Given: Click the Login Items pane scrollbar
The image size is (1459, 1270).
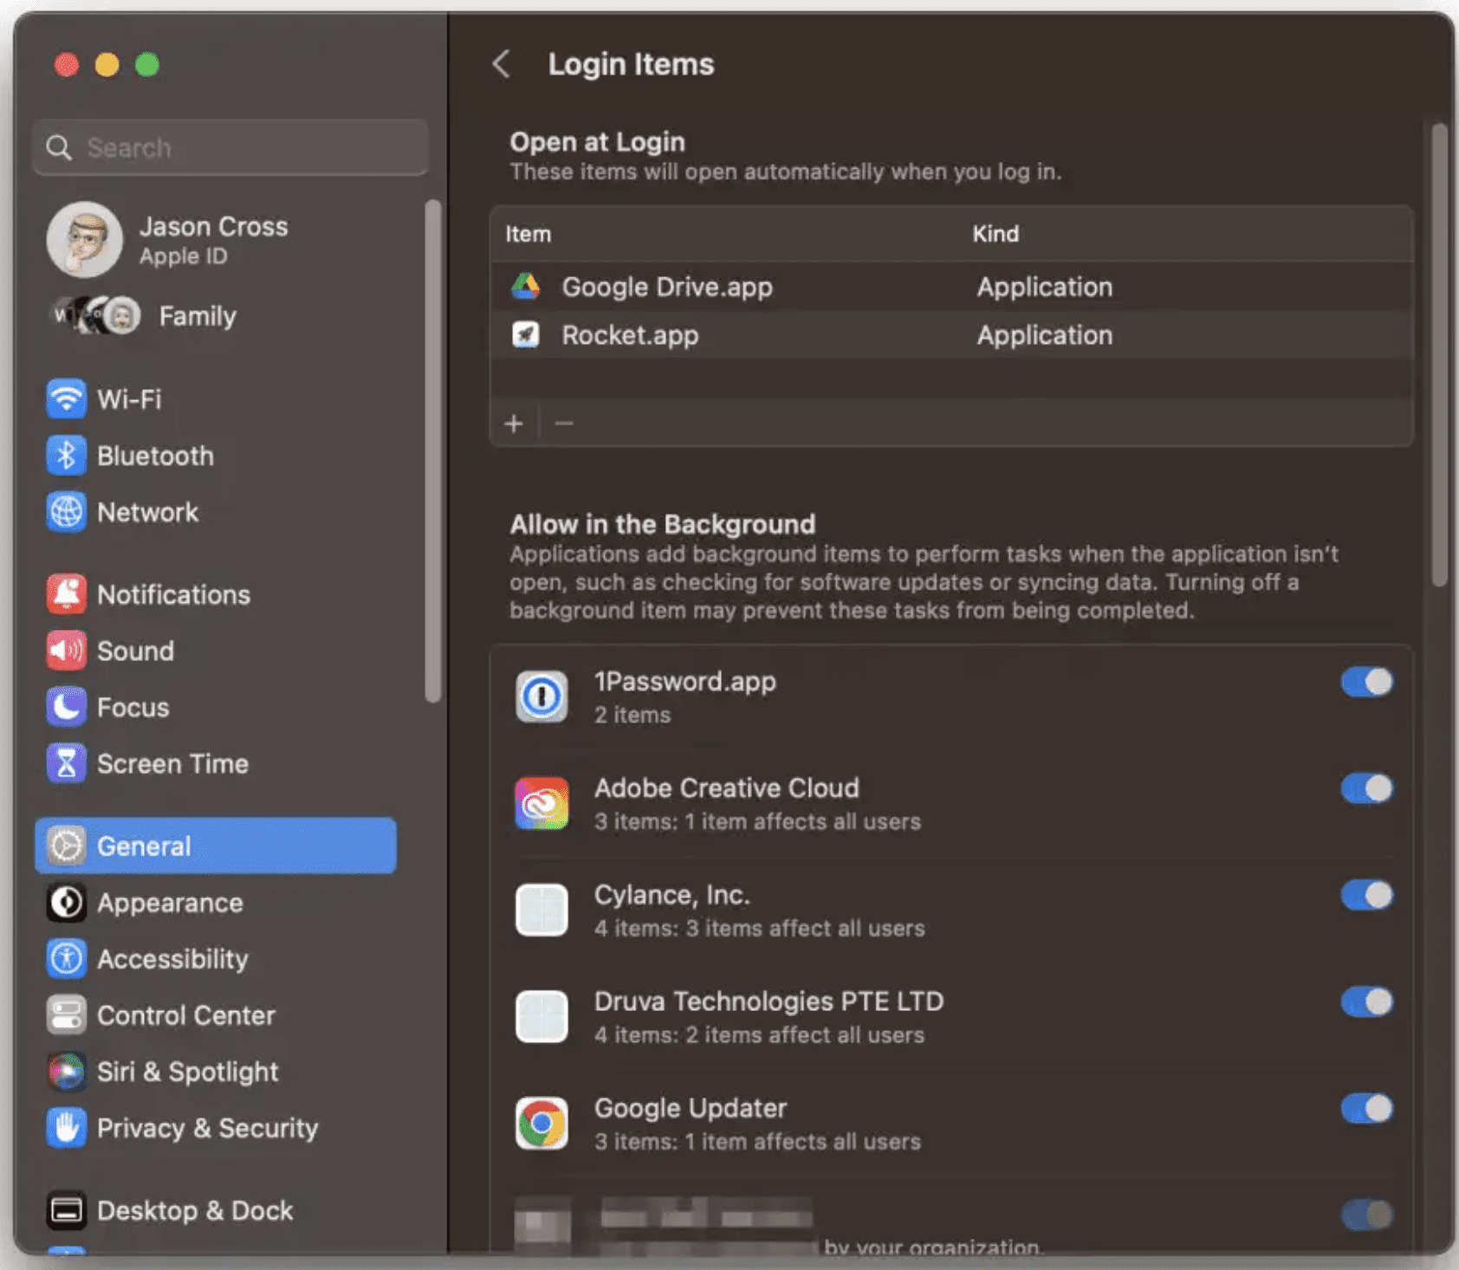Looking at the screenshot, I should tap(1439, 355).
